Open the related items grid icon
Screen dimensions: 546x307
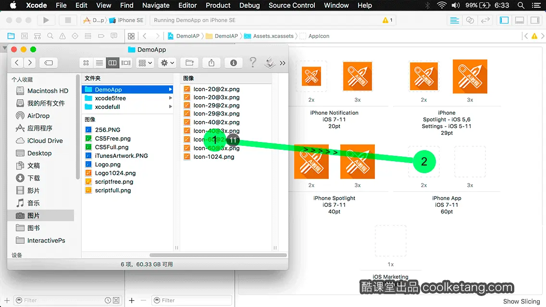pyautogui.click(x=131, y=36)
